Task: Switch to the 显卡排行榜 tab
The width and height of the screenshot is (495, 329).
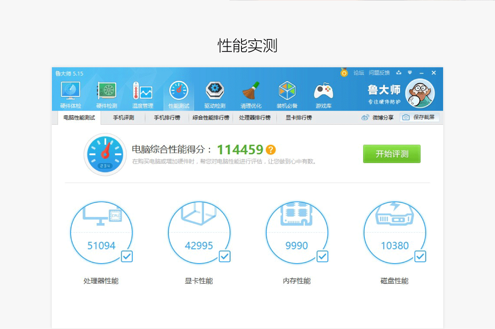Action: (x=299, y=118)
